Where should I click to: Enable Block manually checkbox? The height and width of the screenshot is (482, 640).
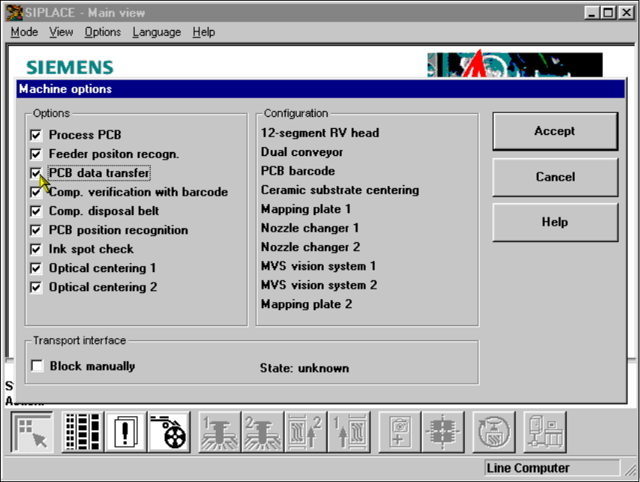pos(37,366)
